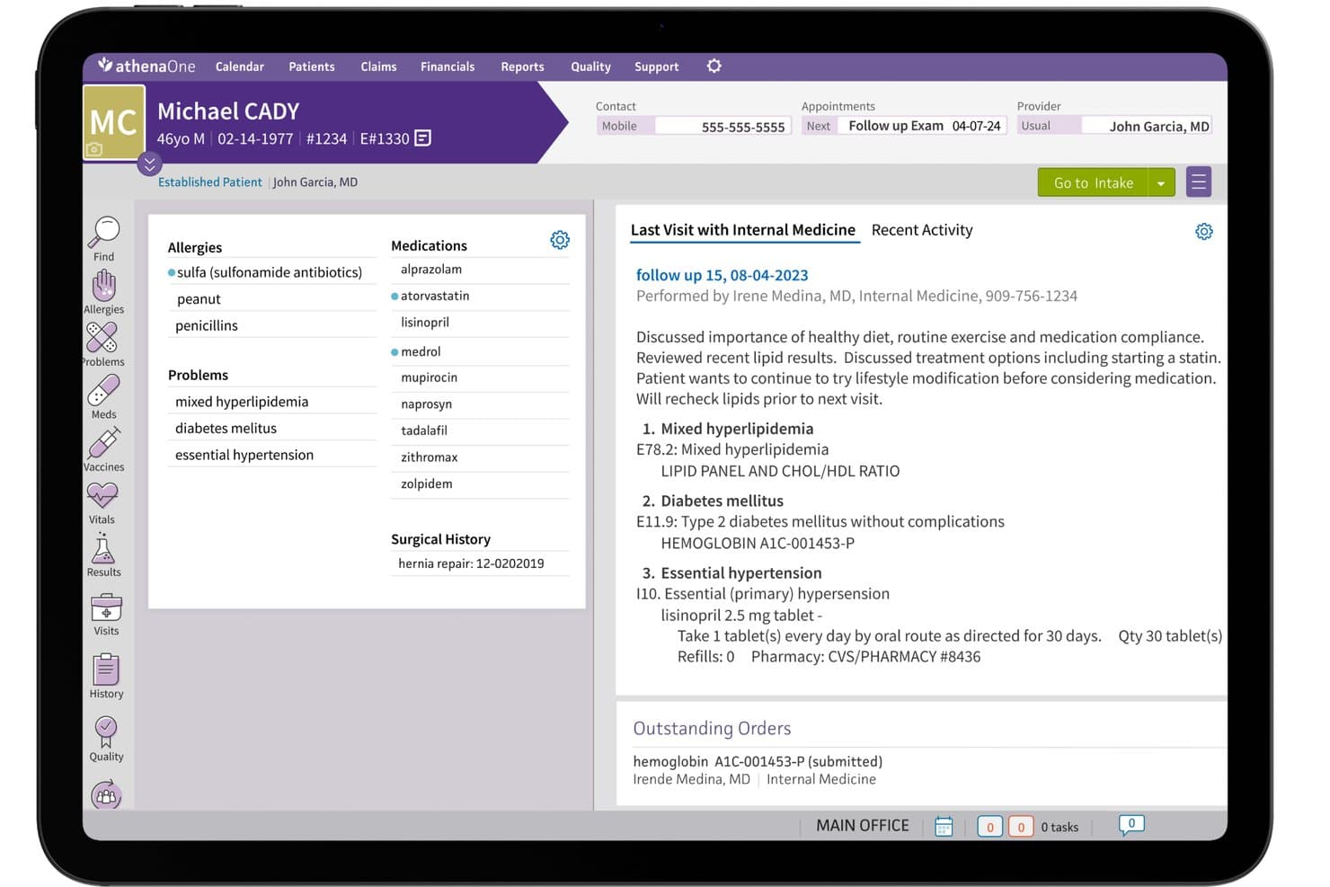Click the settings gear in top navigation
This screenshot has width=1330, height=887.
[714, 66]
